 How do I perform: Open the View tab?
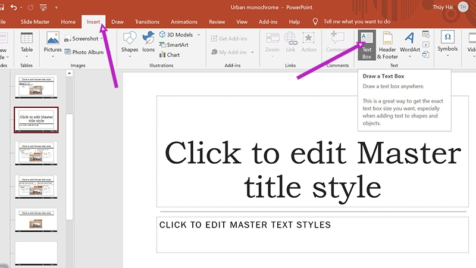[242, 22]
